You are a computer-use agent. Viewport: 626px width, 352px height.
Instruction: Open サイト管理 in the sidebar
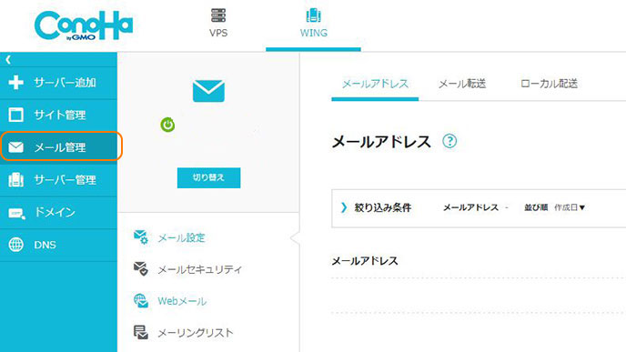[x=58, y=116]
